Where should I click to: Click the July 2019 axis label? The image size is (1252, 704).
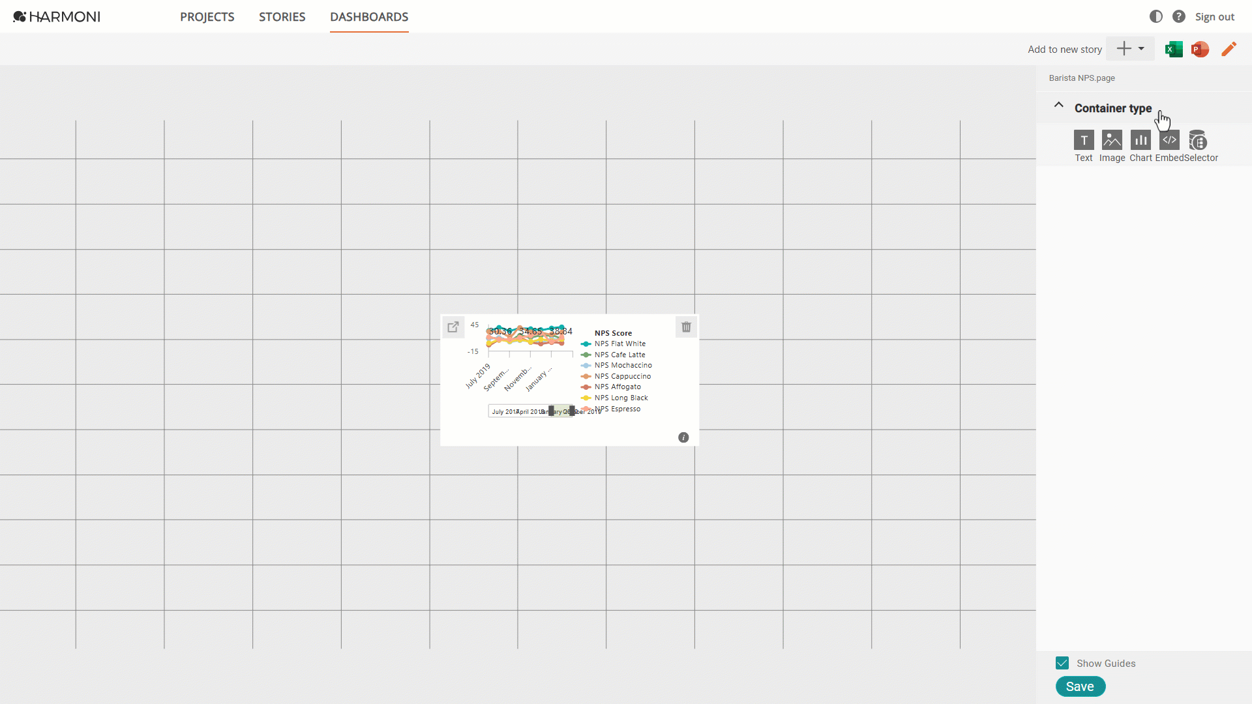[477, 376]
